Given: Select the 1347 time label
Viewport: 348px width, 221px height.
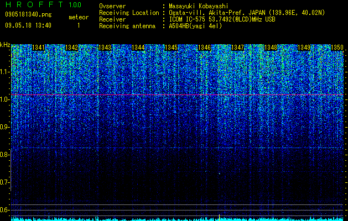Looking at the screenshot, I should click(x=238, y=48).
